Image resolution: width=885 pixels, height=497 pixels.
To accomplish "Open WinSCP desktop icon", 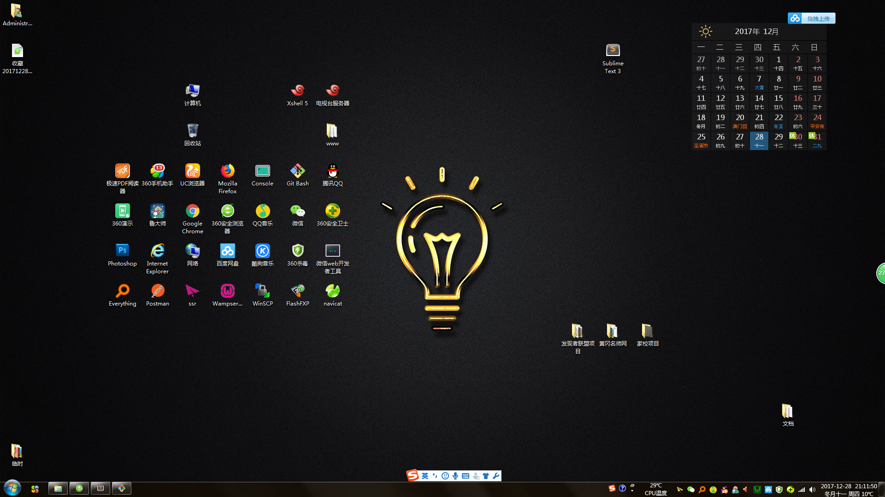I will pyautogui.click(x=262, y=295).
